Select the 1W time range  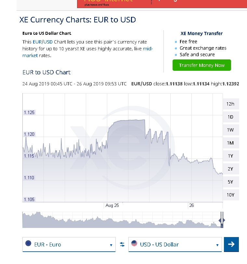[231, 130]
